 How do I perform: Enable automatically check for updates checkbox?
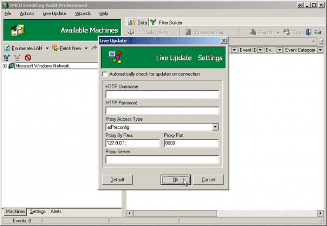105,74
